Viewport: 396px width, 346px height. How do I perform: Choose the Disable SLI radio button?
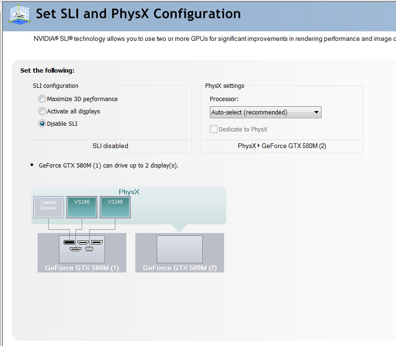[x=42, y=123]
